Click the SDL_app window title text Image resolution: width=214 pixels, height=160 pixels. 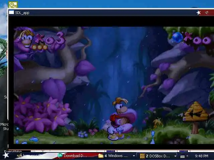22,13
